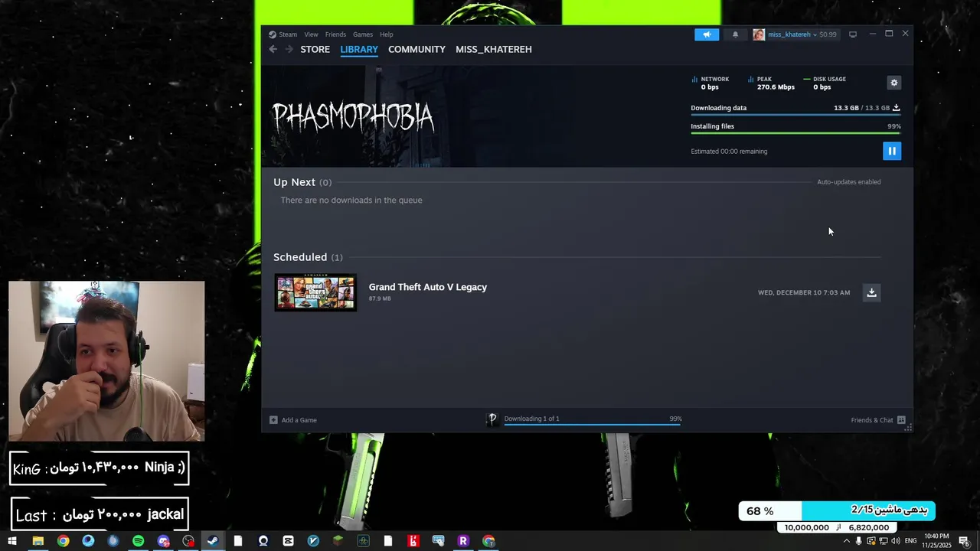Open the Help menu in Steam
The height and width of the screenshot is (551, 980).
pos(387,34)
